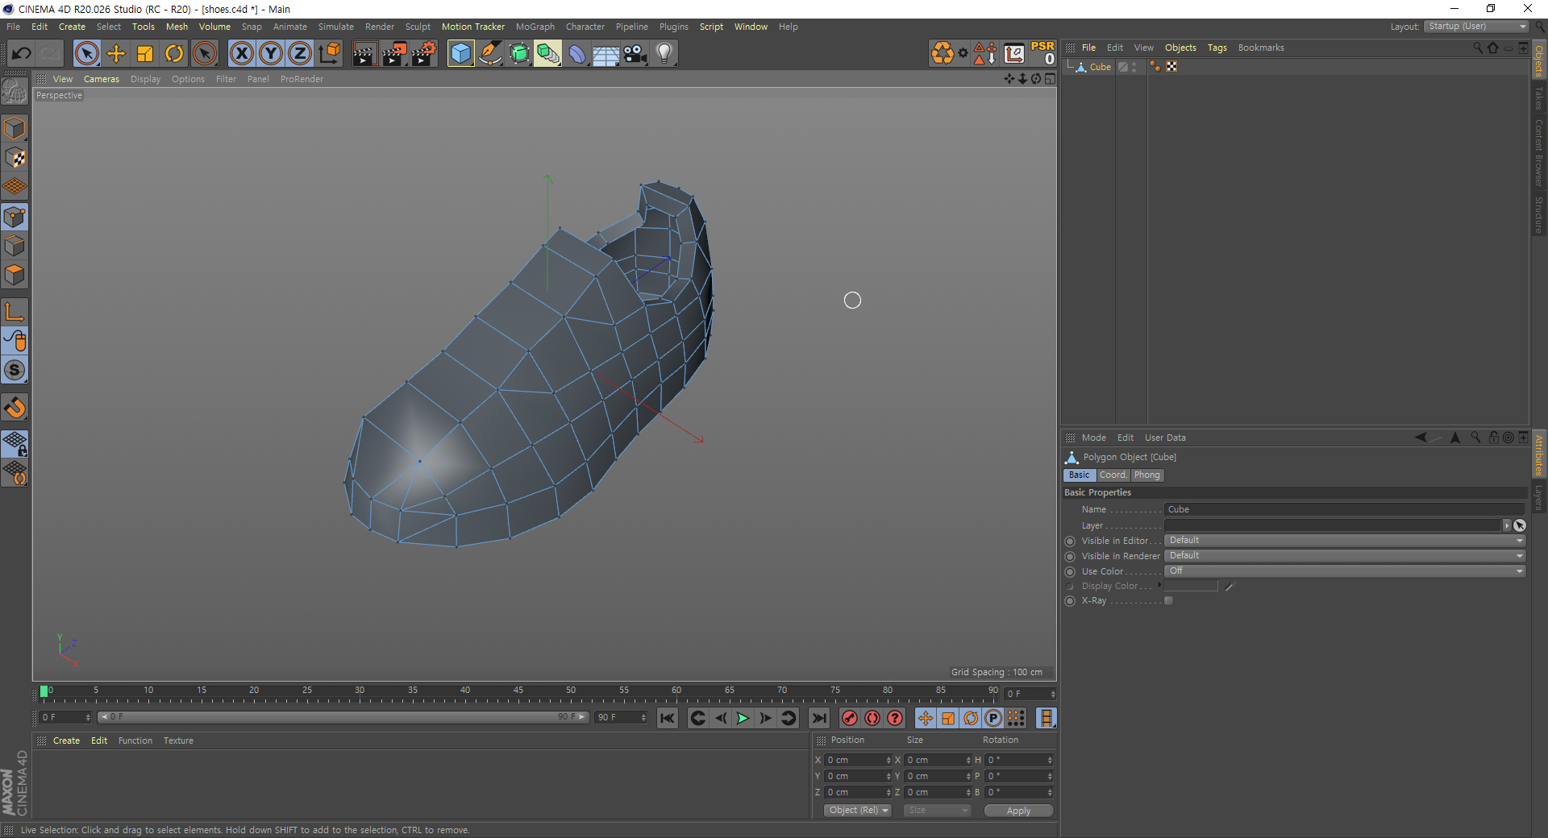Toggle the Z-axis lock
1548x838 pixels.
coord(299,54)
